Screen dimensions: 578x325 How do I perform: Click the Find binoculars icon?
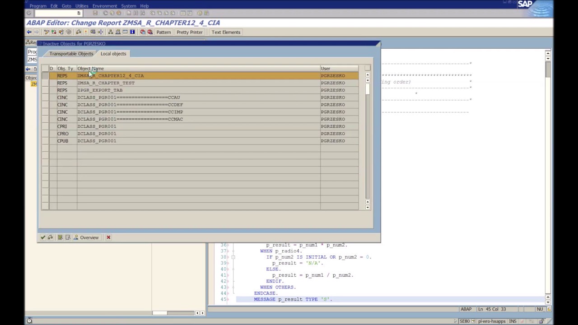point(135,13)
